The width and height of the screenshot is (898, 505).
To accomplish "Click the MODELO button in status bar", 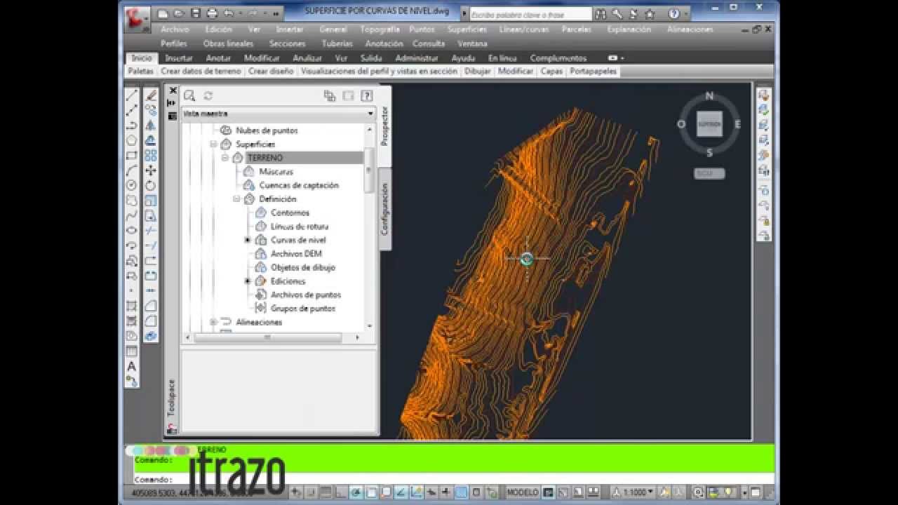I will [523, 492].
